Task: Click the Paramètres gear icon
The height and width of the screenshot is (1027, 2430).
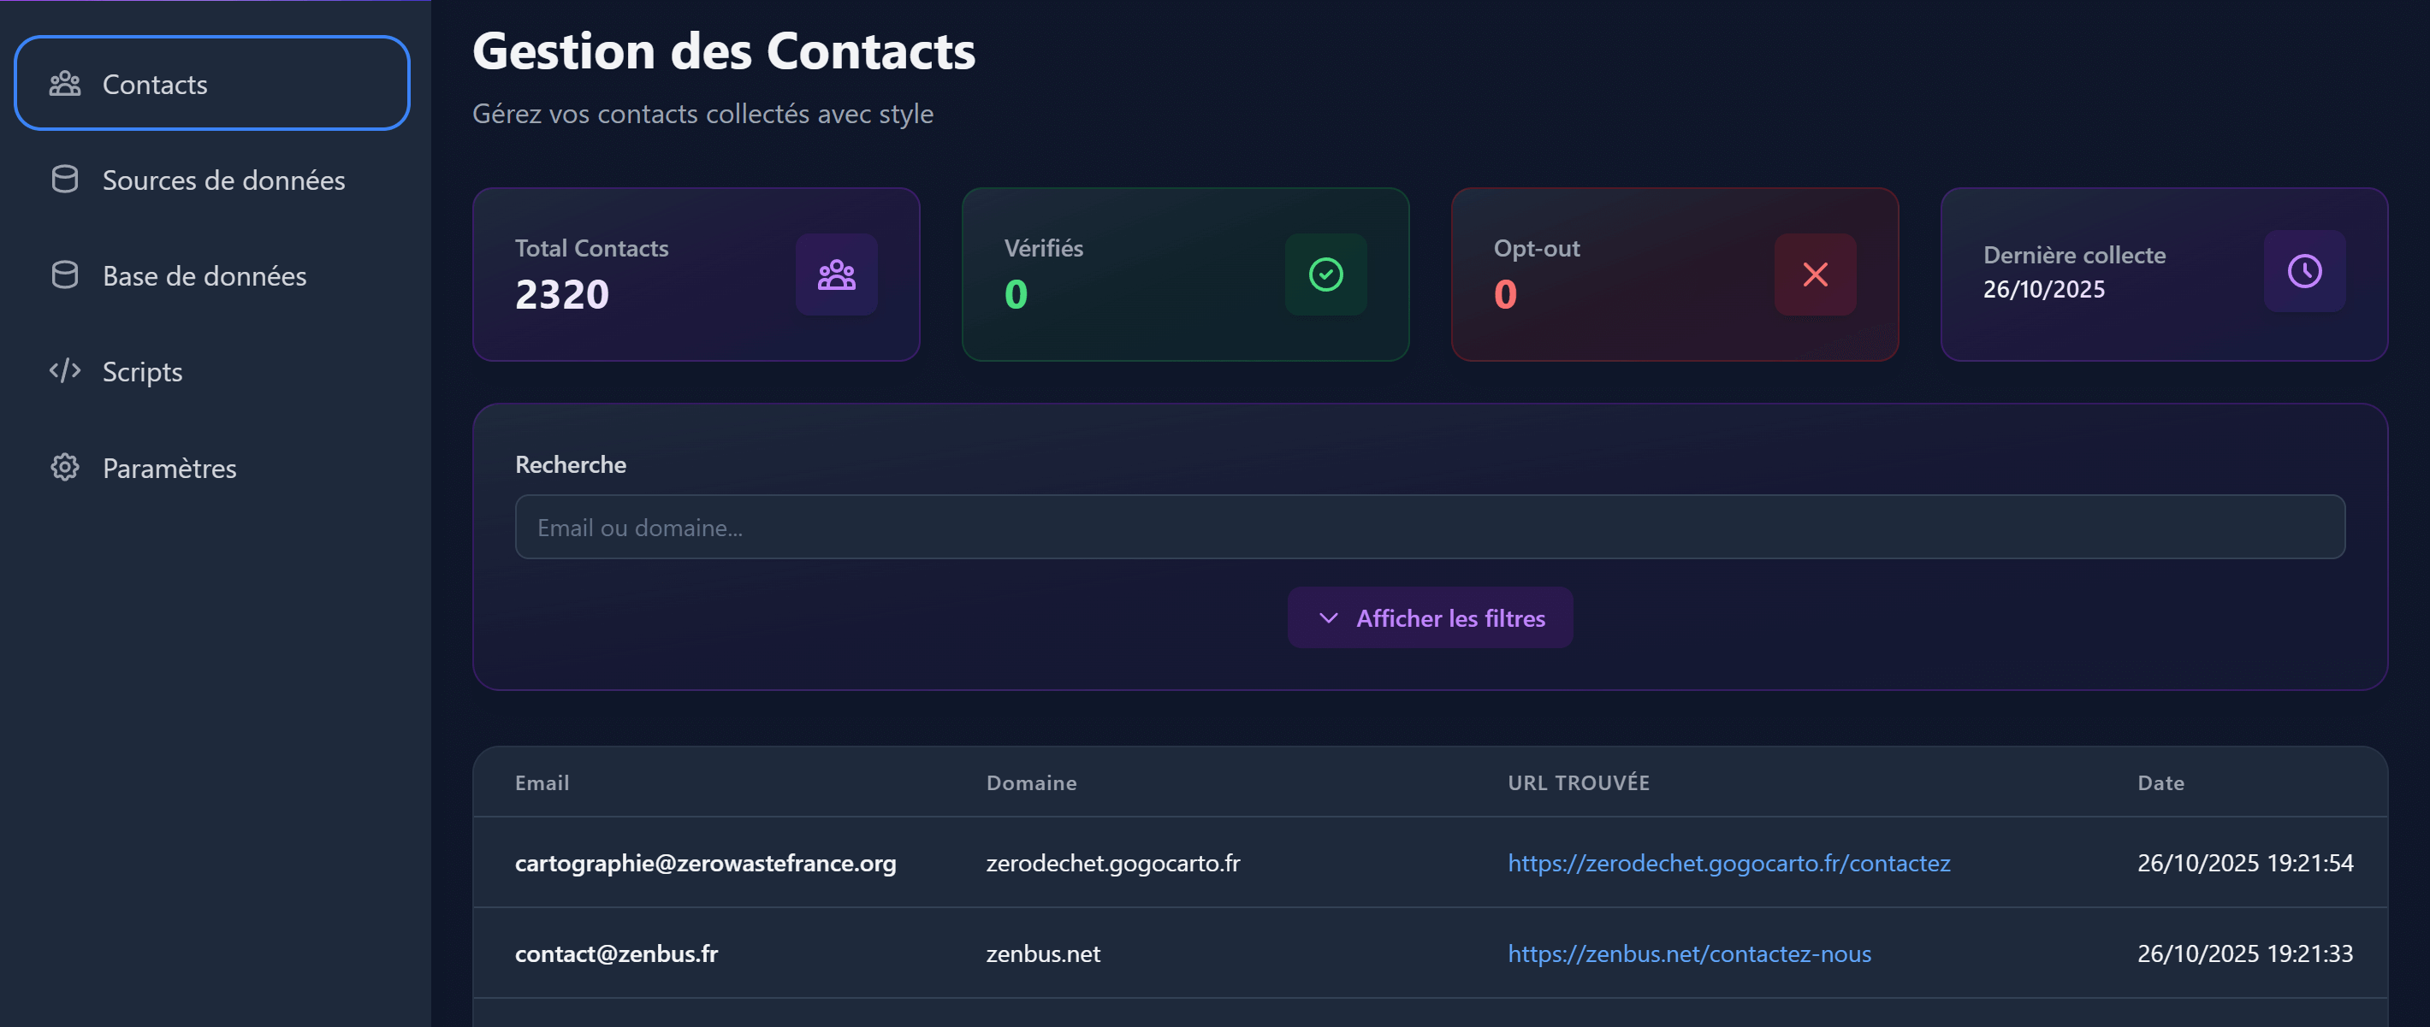Action: pos(64,467)
